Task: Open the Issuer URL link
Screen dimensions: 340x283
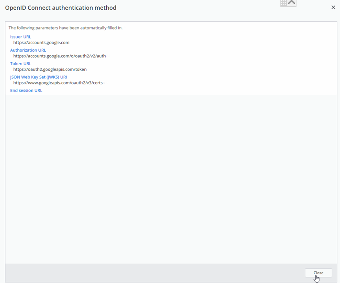Action: point(21,37)
